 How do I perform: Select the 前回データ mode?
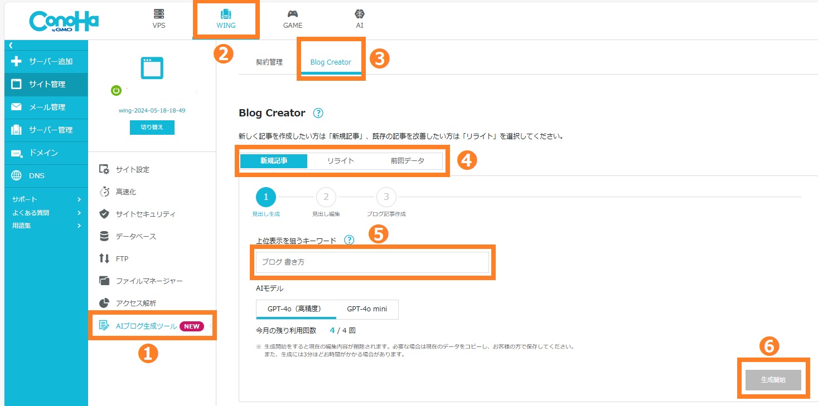[408, 160]
